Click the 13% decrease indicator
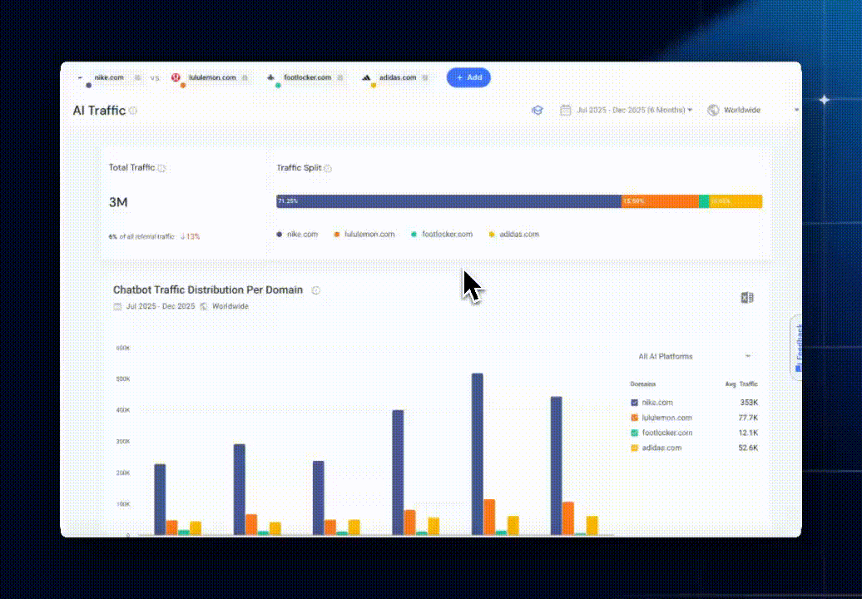Screen dimensions: 862x599 [x=191, y=236]
